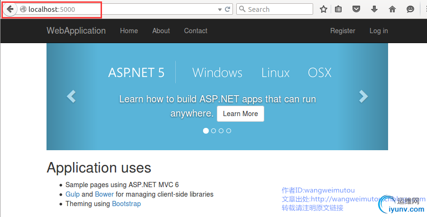Advance to next carousel slide
This screenshot has width=427, height=217.
point(363,96)
